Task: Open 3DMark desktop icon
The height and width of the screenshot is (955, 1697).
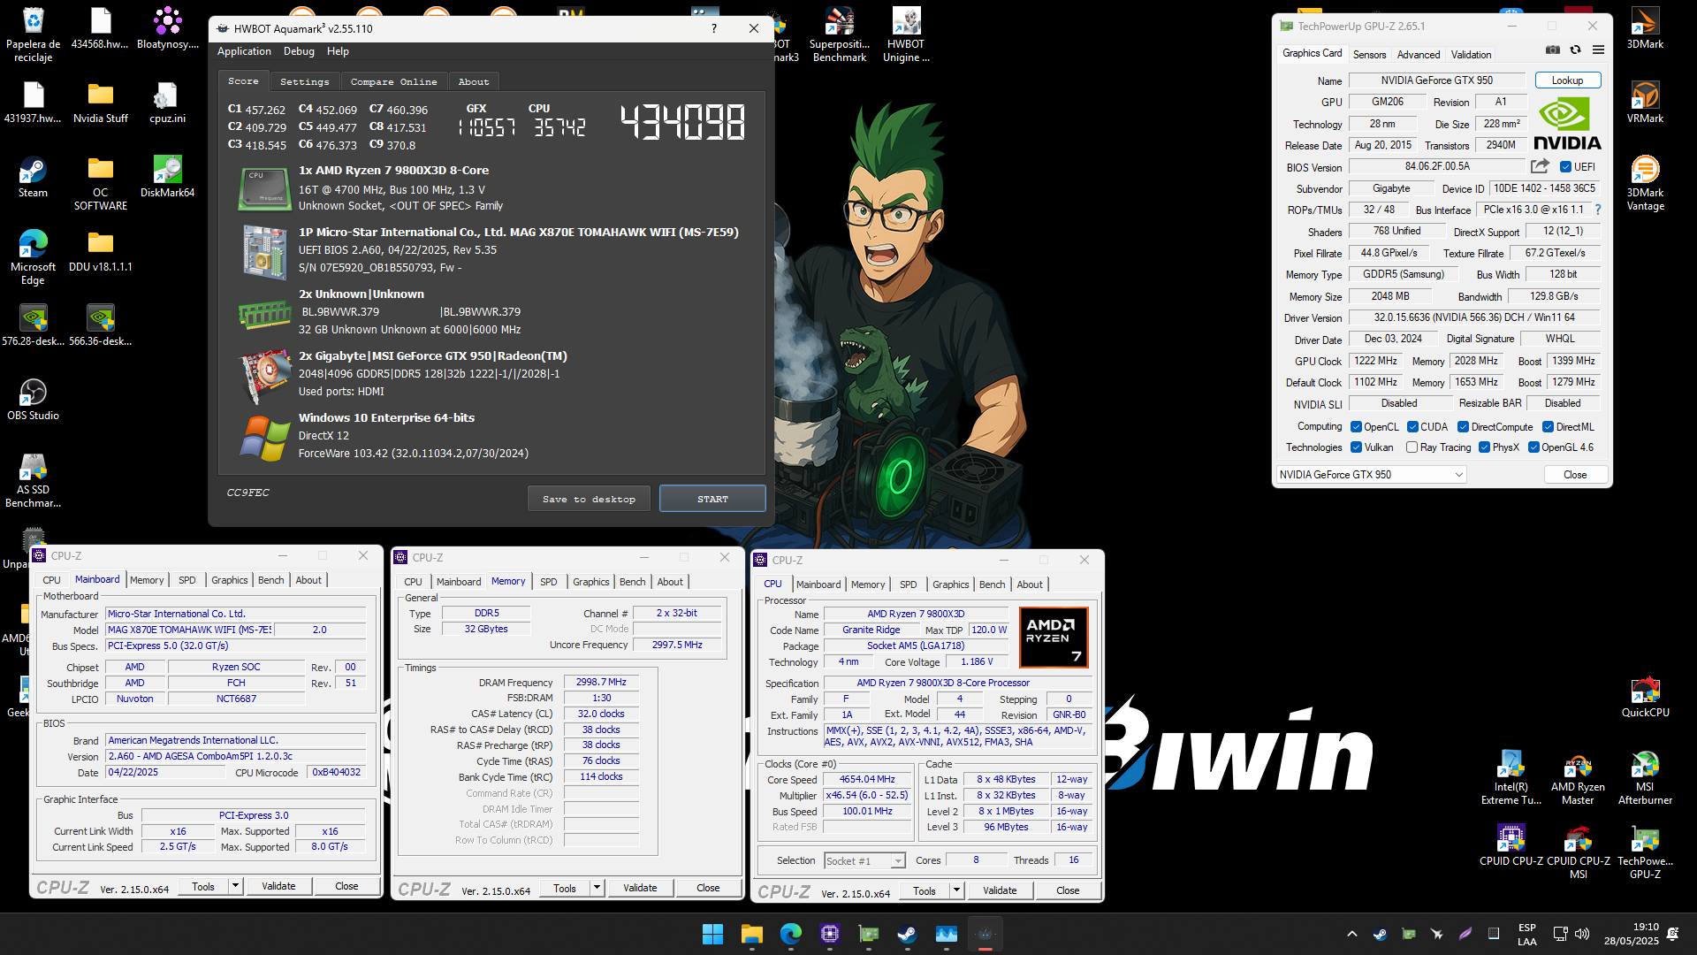Action: click(1645, 28)
